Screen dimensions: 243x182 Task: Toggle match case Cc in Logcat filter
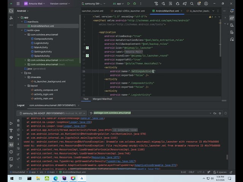click(x=215, y=113)
